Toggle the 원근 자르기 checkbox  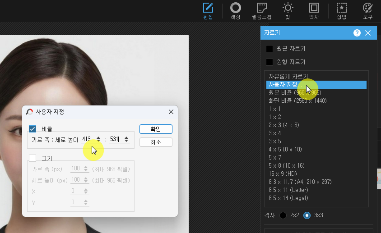pos(269,49)
